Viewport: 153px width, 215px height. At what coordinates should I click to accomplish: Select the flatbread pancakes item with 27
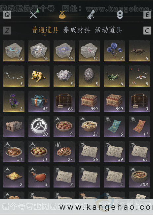[64, 152]
